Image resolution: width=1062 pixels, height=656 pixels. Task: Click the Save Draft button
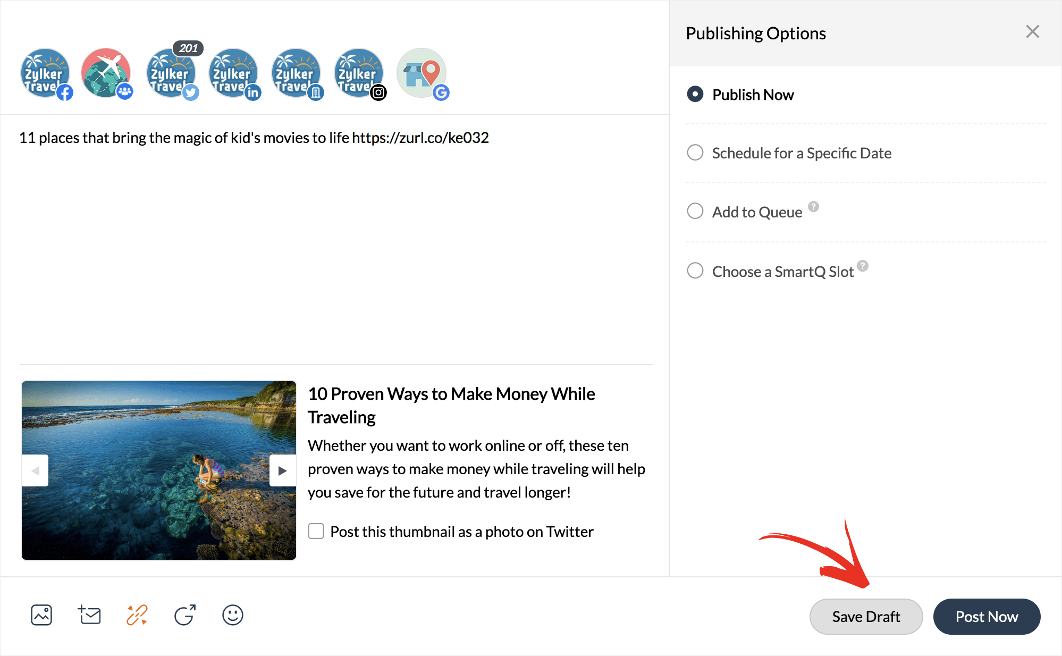pyautogui.click(x=866, y=617)
